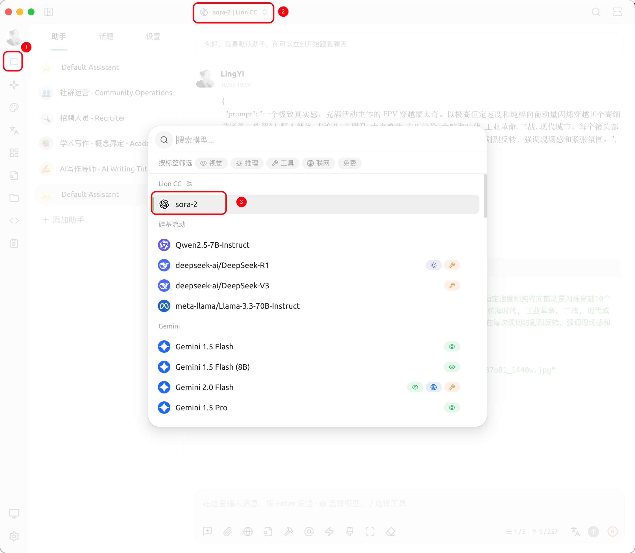Toggle the 推理 reasoning filter tag
Screen dimensions: 635x553
(247, 163)
